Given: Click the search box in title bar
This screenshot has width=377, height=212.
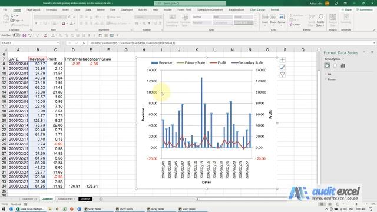Looking at the screenshot, I should (190, 3).
